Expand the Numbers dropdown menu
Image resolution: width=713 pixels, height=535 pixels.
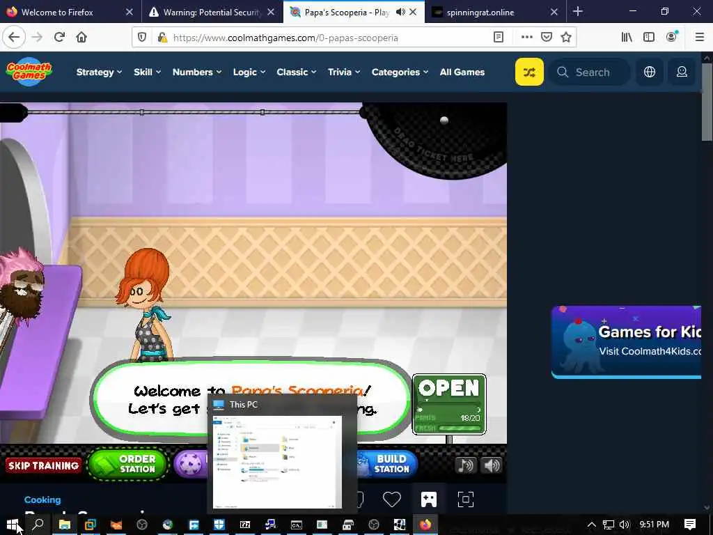click(x=197, y=72)
